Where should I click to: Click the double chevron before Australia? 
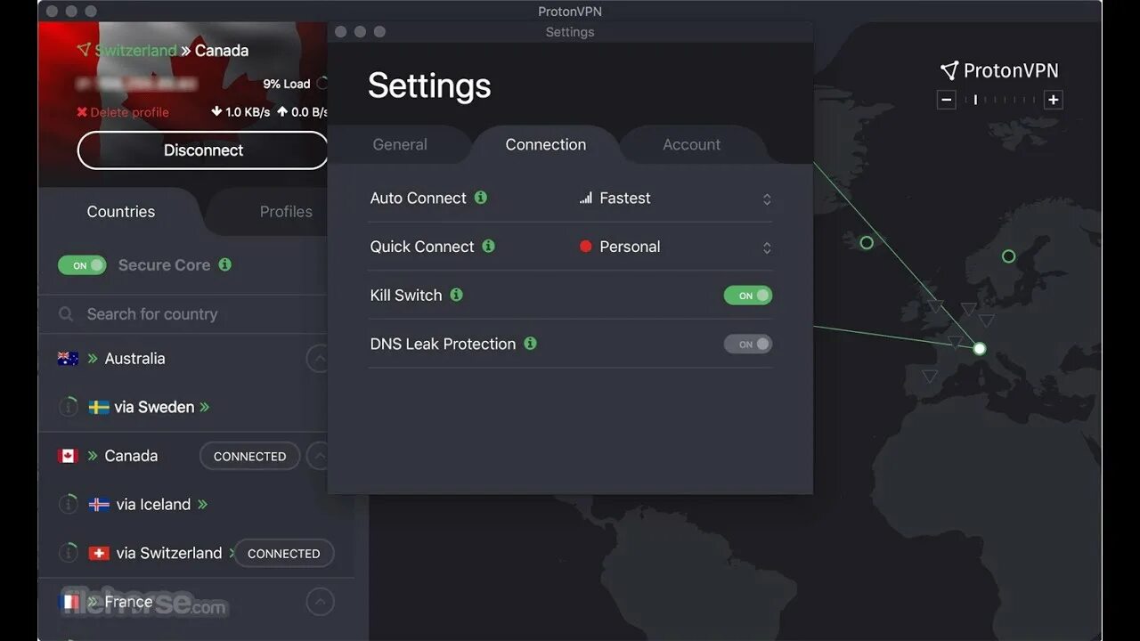(x=94, y=359)
